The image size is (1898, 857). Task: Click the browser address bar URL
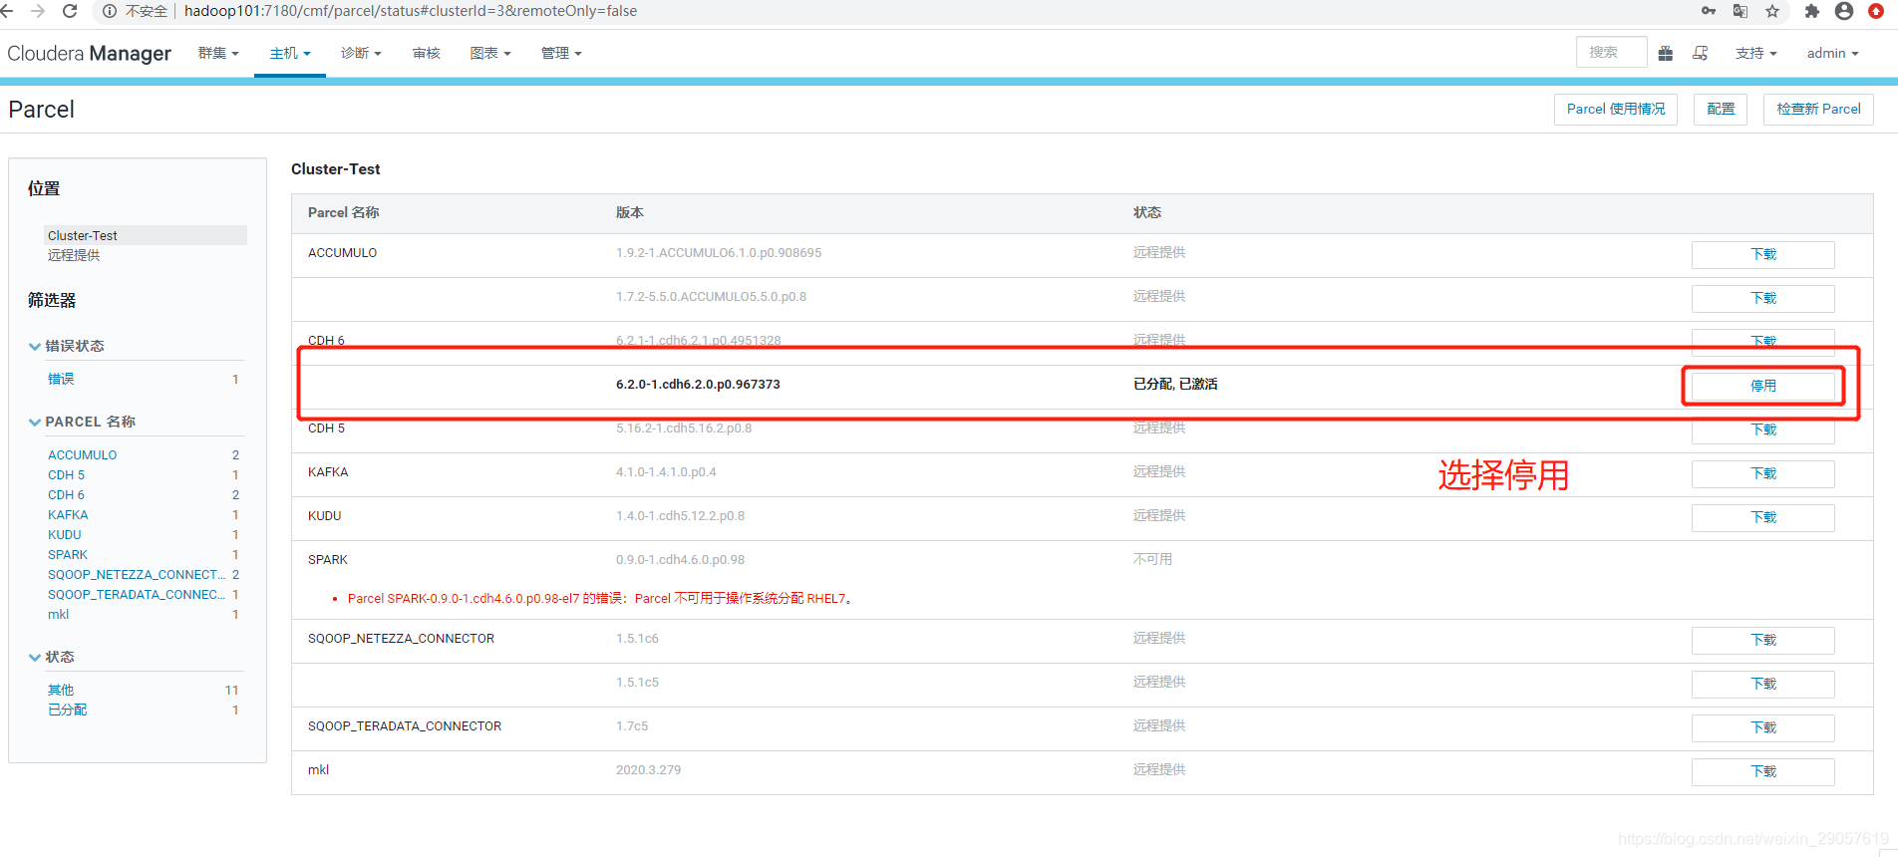411,11
